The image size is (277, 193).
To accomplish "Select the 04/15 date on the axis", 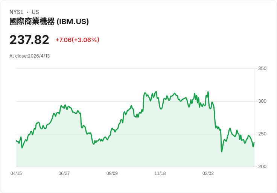I will click(x=16, y=173).
